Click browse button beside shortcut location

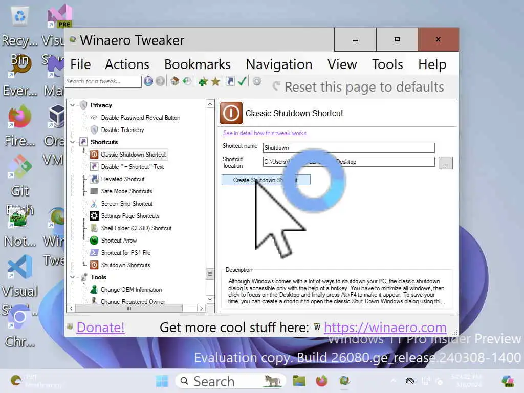coord(446,163)
